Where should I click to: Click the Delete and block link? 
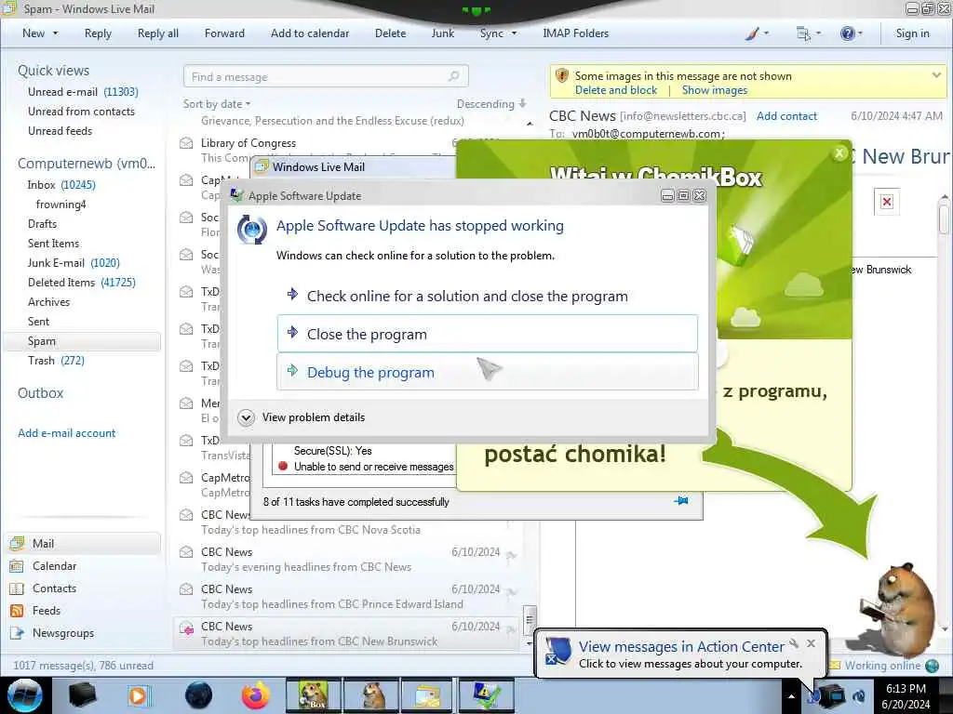point(616,90)
